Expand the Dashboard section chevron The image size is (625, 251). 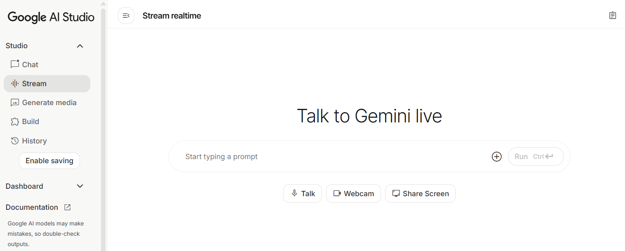click(80, 186)
